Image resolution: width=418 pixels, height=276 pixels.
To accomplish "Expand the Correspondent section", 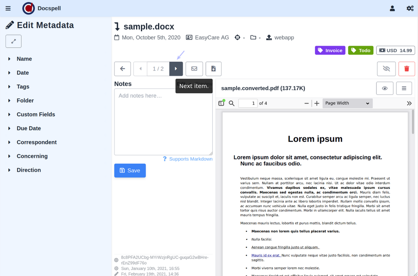I will point(36,142).
